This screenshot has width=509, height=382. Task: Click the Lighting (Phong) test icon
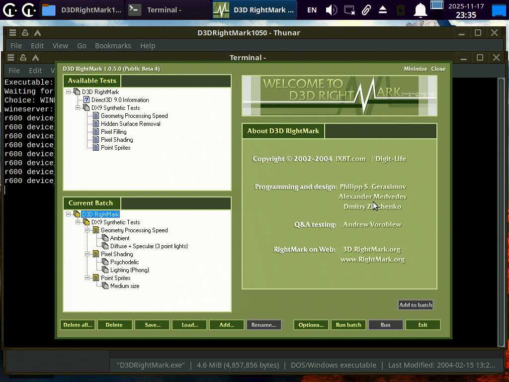(x=105, y=270)
